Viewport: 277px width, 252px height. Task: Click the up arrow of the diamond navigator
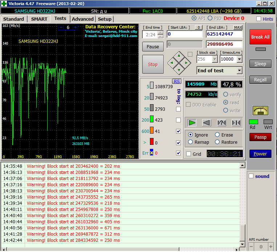click(x=179, y=56)
